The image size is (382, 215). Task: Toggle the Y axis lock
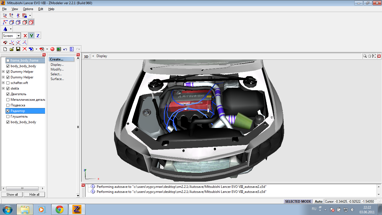pos(32,36)
